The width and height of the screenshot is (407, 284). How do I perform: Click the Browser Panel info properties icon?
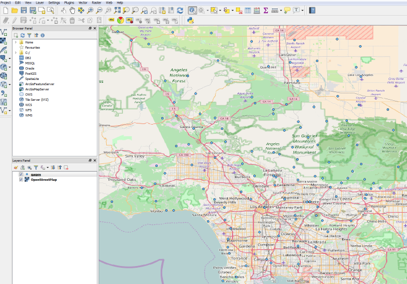(x=42, y=35)
